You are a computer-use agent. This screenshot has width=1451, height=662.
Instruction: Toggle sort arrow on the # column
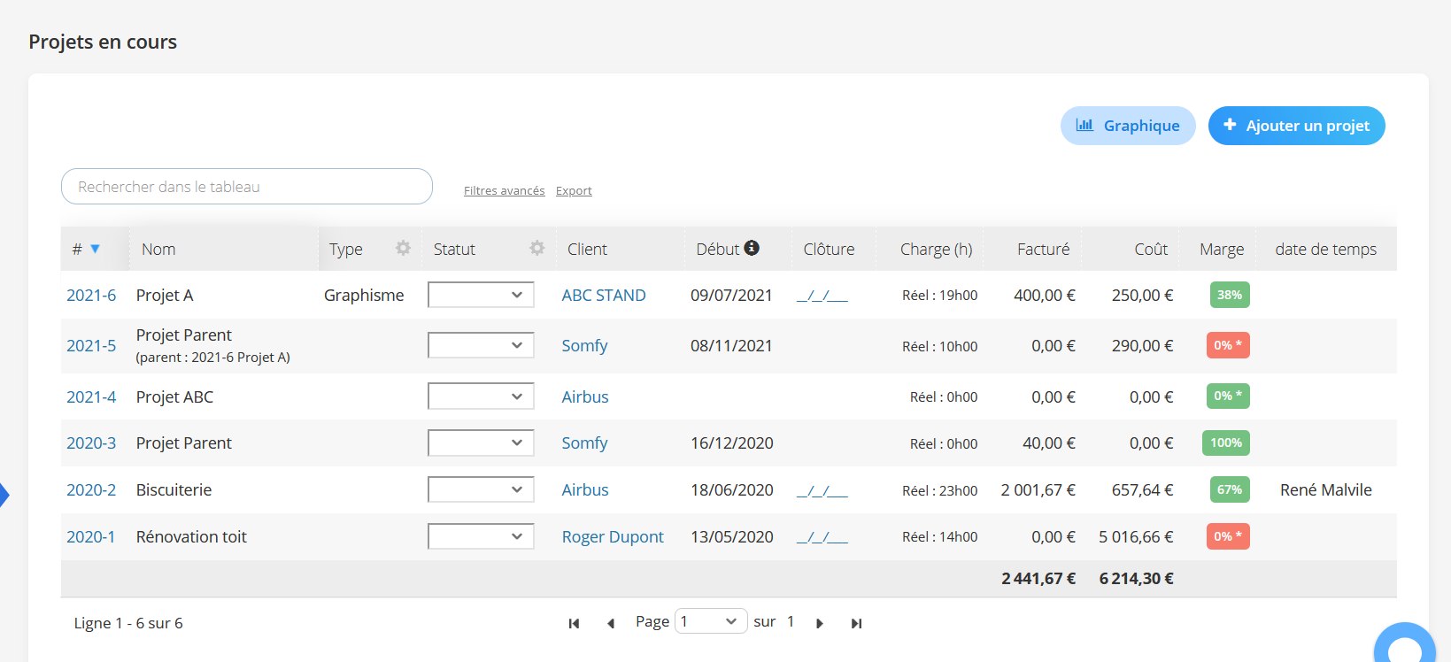point(95,249)
